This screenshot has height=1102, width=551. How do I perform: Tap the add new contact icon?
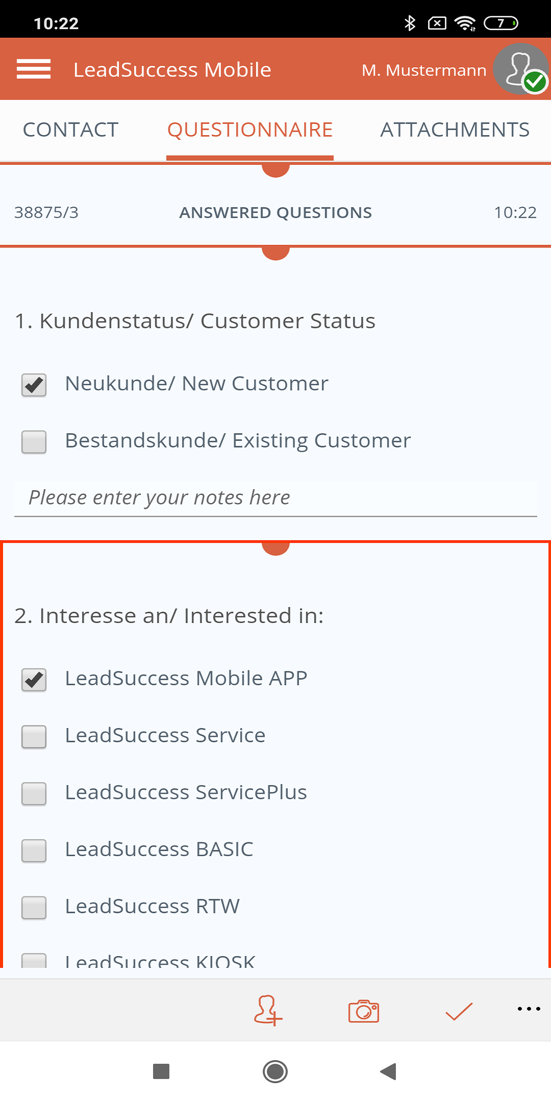268,1010
